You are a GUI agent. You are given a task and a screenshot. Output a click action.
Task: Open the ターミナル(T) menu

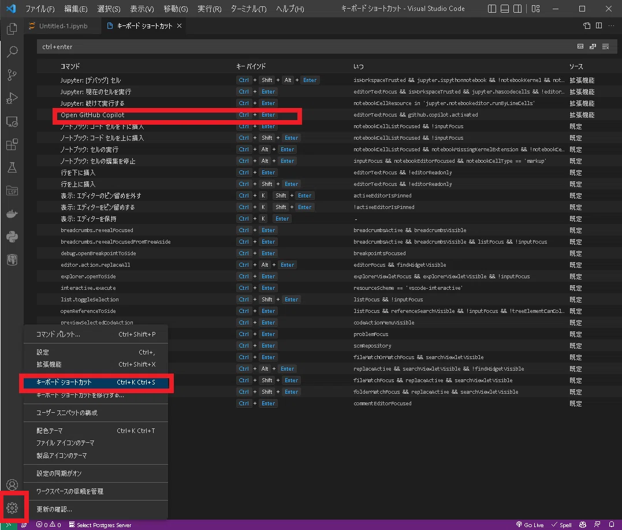point(249,9)
